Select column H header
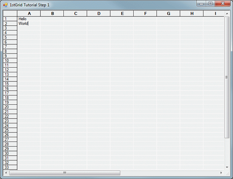The height and width of the screenshot is (179, 233). [x=192, y=13]
